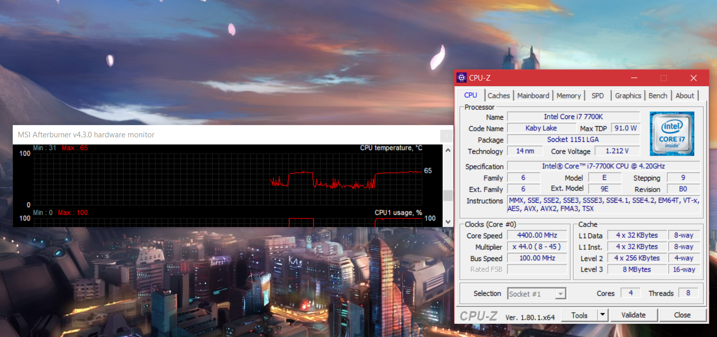Click the core speed value '4400.00 MHz'
This screenshot has width=717, height=337.
537,235
